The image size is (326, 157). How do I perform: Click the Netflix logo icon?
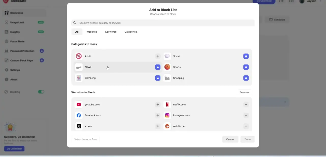[x=167, y=104]
